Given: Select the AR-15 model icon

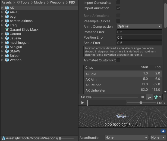Looking at the screenshot, I should point(7,12).
